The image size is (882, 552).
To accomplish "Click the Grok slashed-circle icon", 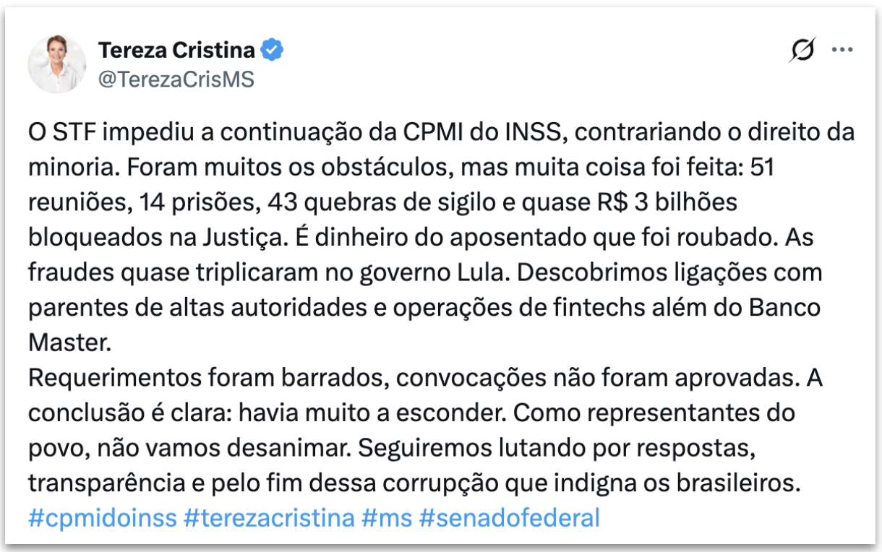I will click(x=803, y=50).
